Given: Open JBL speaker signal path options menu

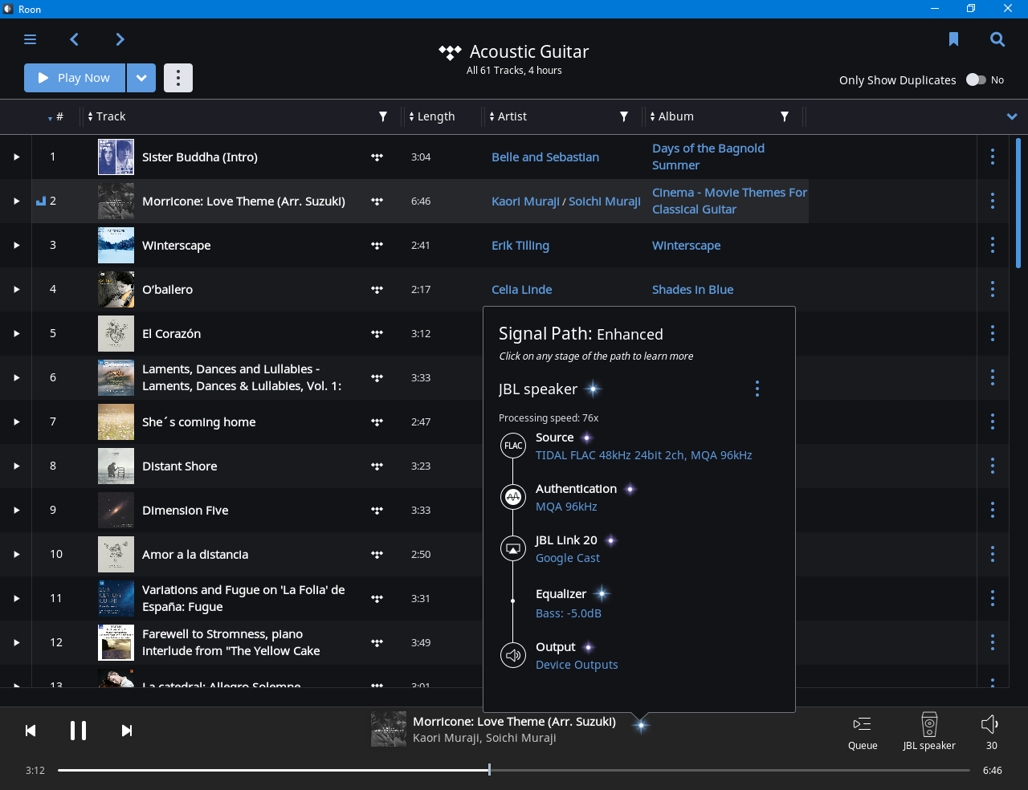Looking at the screenshot, I should point(757,389).
